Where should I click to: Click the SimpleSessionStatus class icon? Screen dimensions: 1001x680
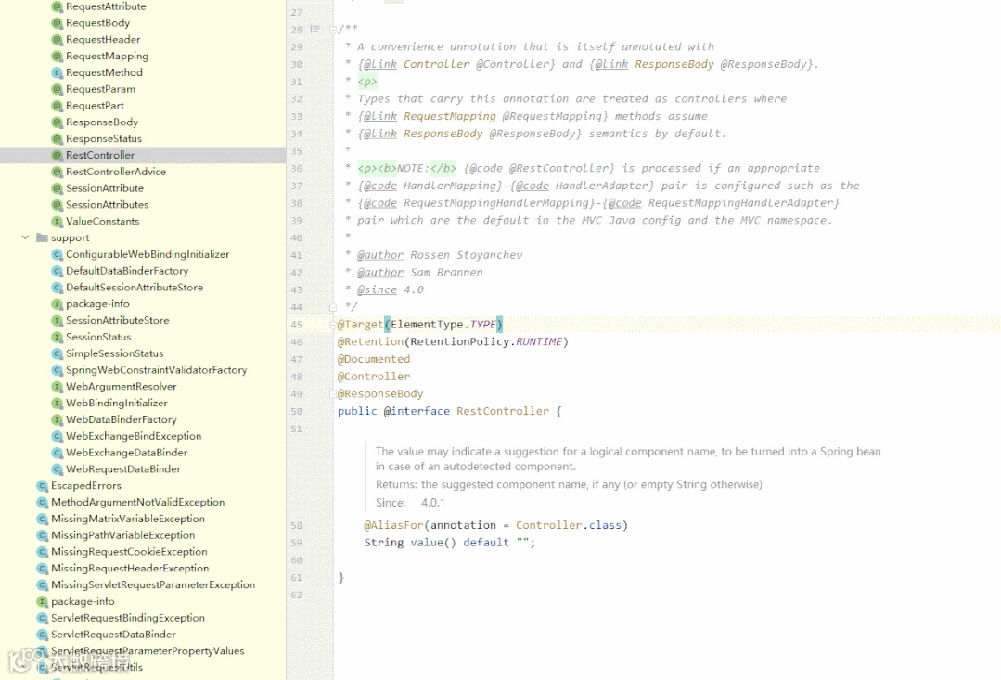click(x=57, y=353)
